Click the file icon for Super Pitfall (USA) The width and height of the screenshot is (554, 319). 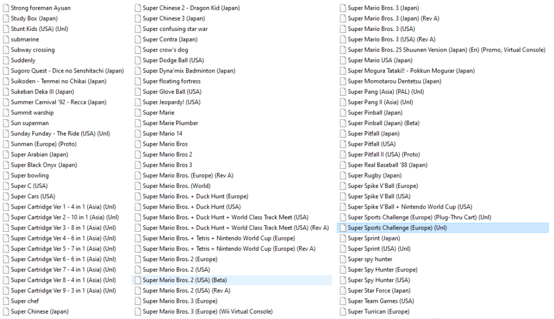tap(343, 144)
